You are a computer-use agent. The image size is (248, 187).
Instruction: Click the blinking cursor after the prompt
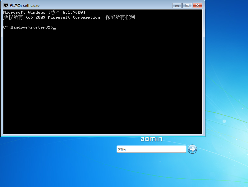(x=54, y=28)
